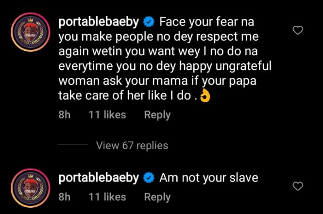
Task: Click the dash line before 'View 67 replies'
Action: (73, 145)
